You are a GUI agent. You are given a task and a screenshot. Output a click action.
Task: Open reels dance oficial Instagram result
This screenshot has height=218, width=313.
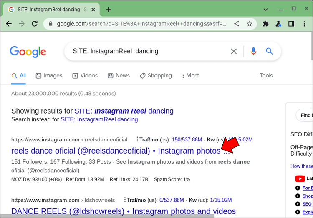116,151
